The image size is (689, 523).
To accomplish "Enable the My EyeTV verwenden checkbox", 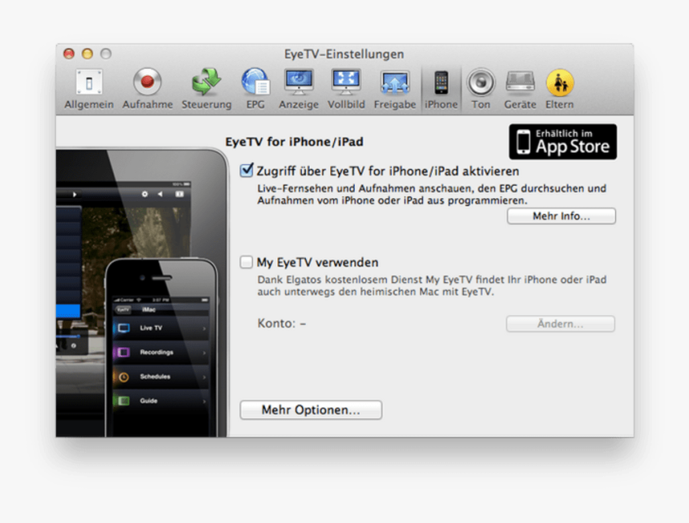I will (246, 262).
